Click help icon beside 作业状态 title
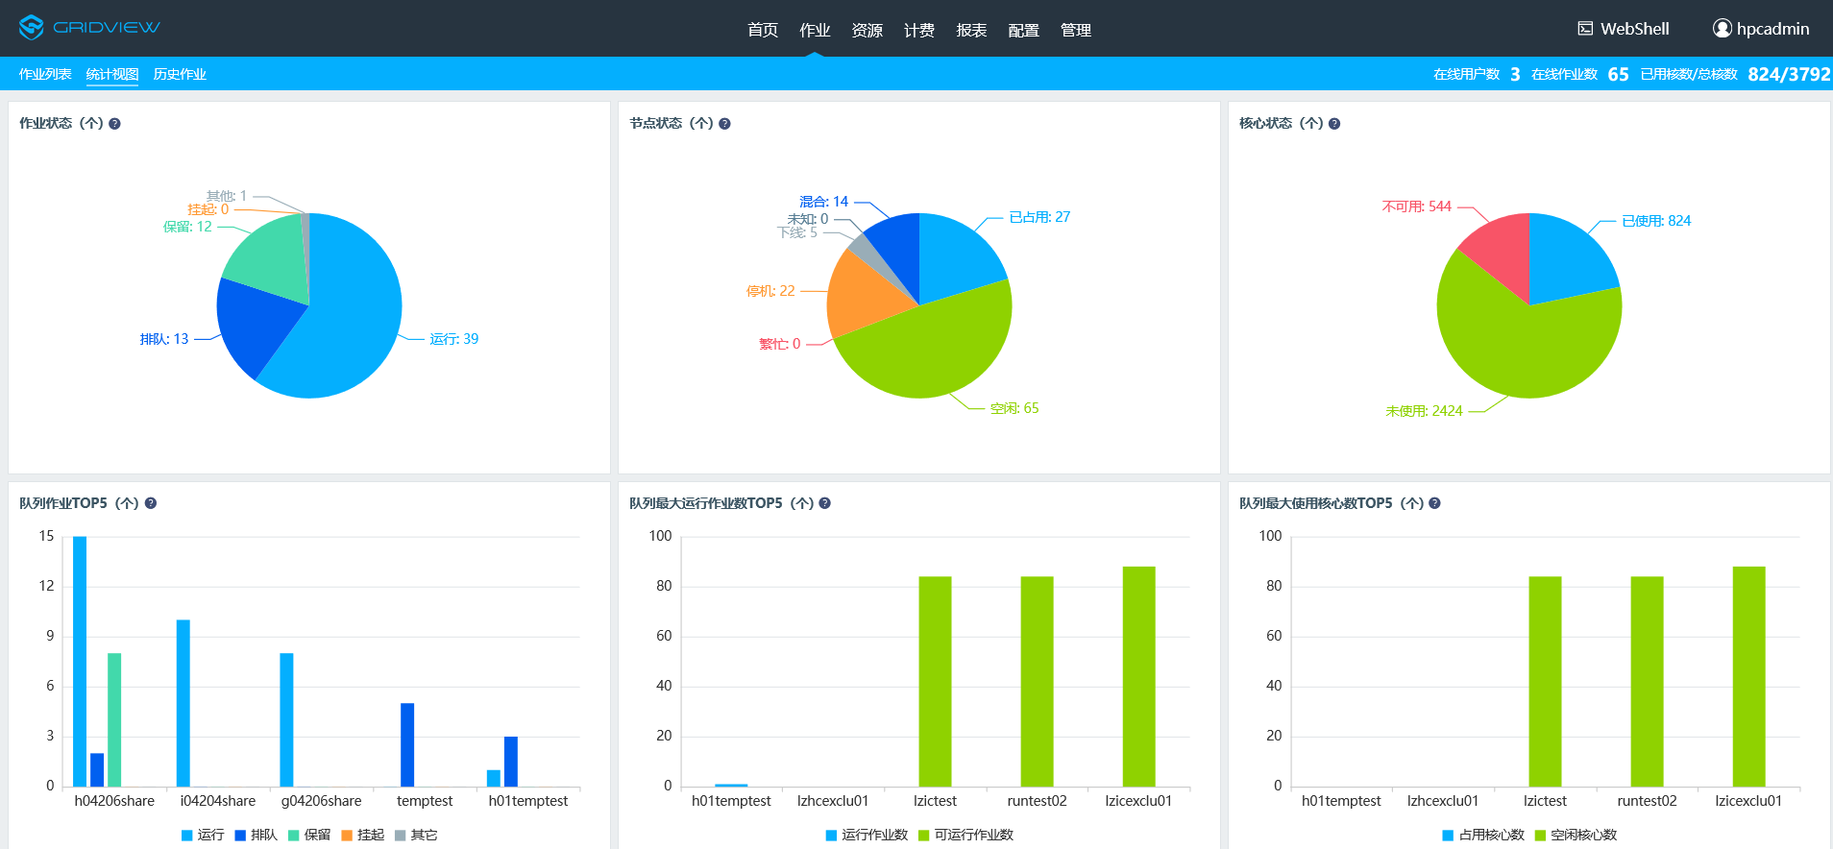 (x=114, y=124)
